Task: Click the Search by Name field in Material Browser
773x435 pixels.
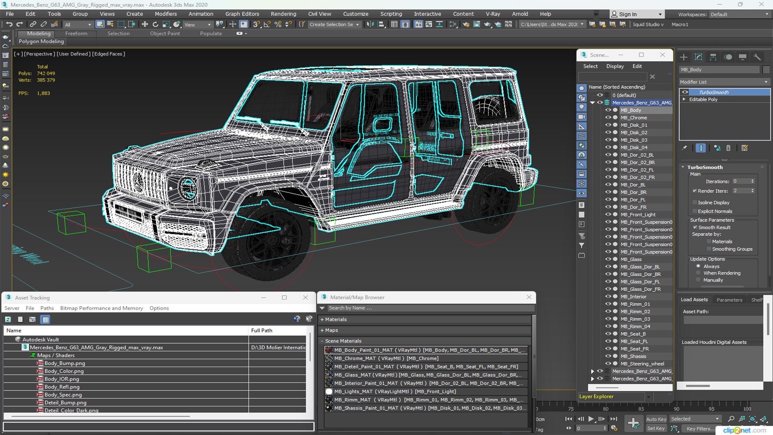Action: [x=430, y=308]
